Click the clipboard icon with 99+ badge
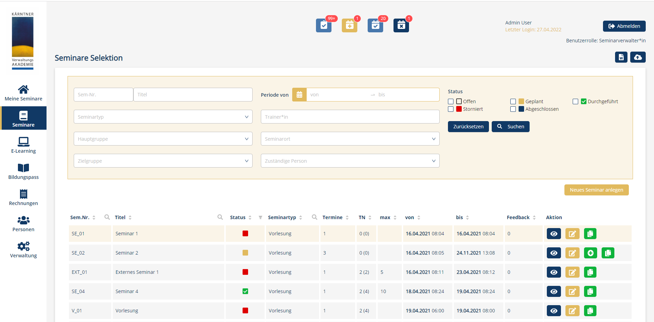This screenshot has height=322, width=654. pyautogui.click(x=324, y=26)
